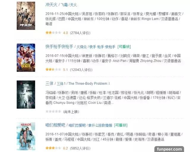Open the 快手枪手快枪手 poster thumbnail

point(26,58)
